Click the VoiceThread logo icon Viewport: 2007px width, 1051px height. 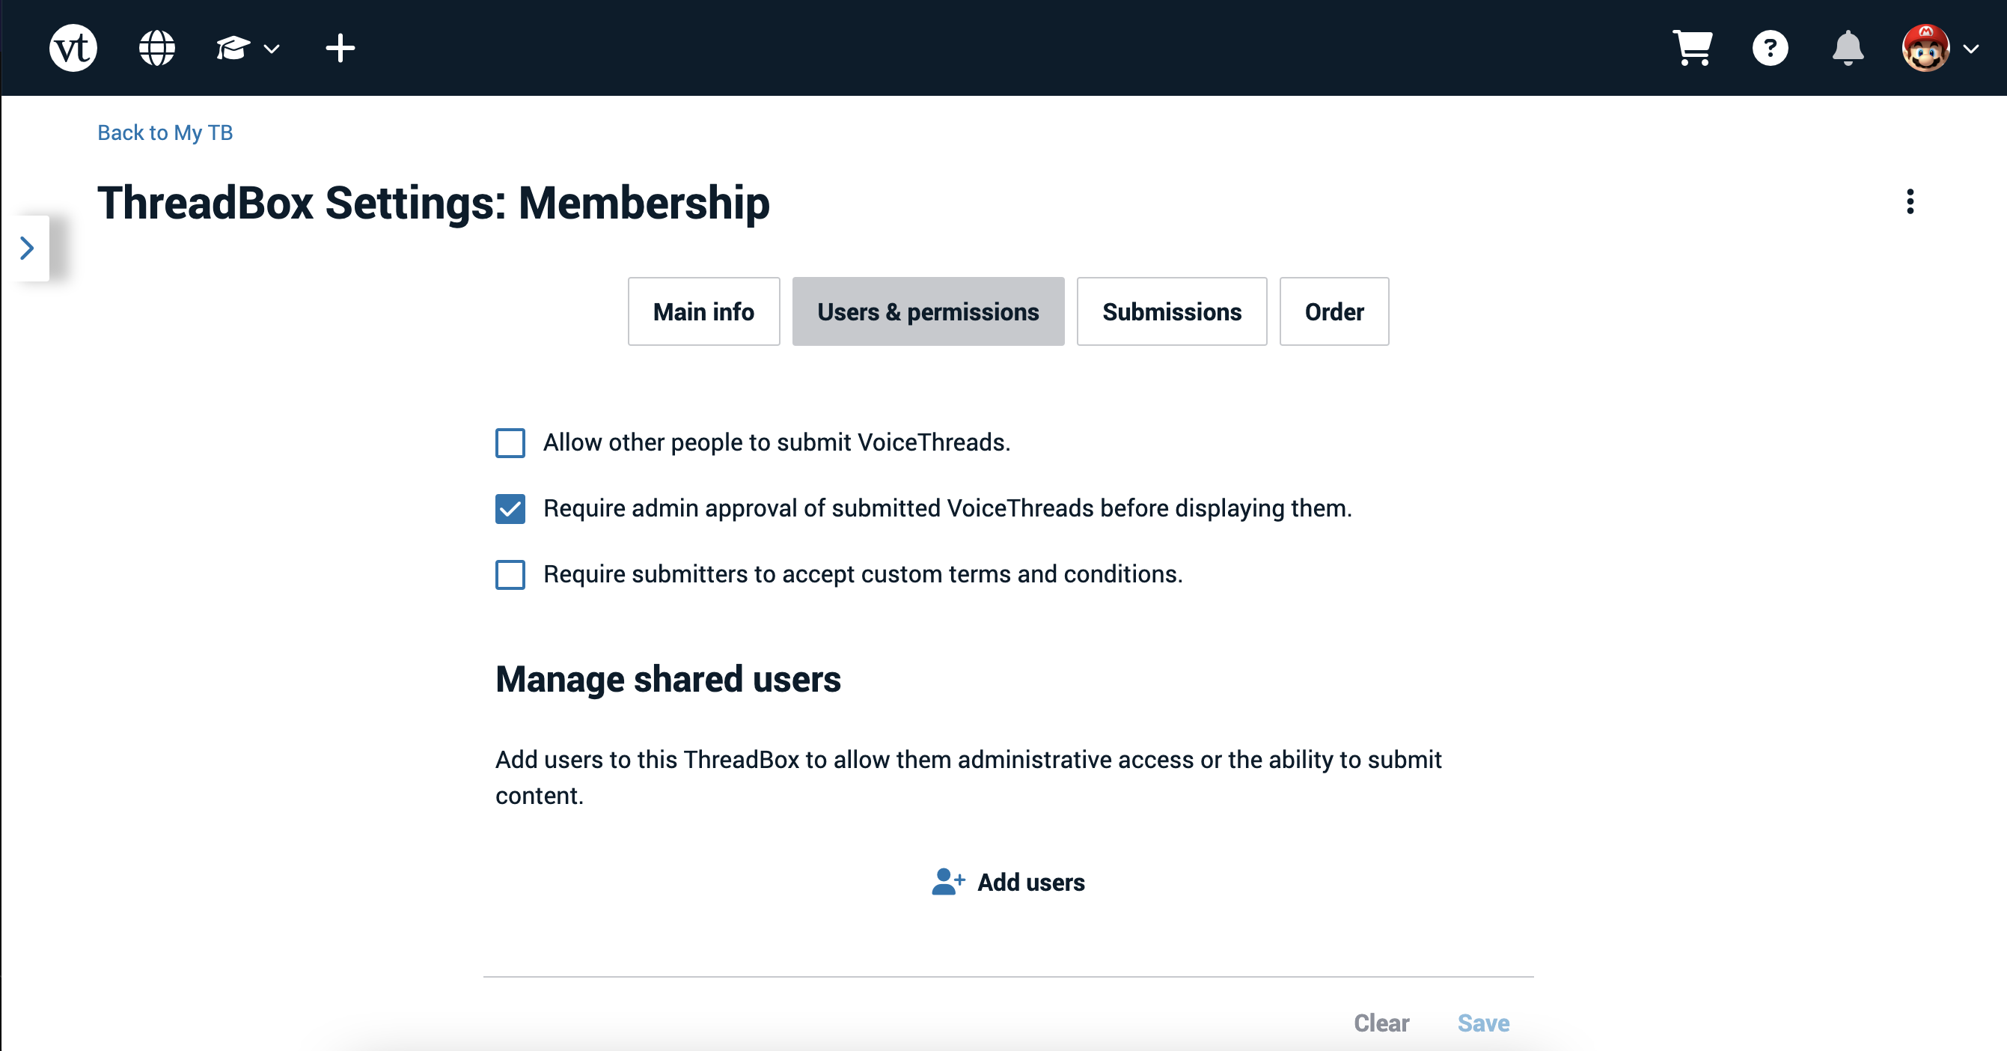click(x=76, y=49)
